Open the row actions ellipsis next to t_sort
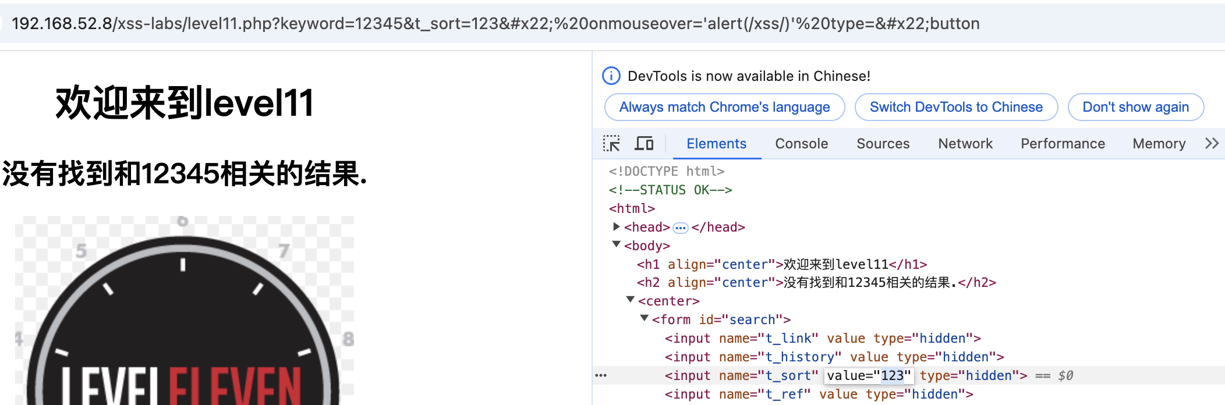Viewport: 1225px width, 405px height. [x=601, y=375]
